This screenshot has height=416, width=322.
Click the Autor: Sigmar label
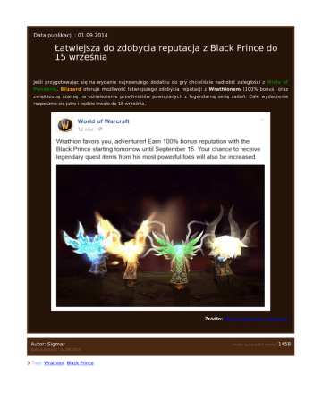(x=48, y=344)
